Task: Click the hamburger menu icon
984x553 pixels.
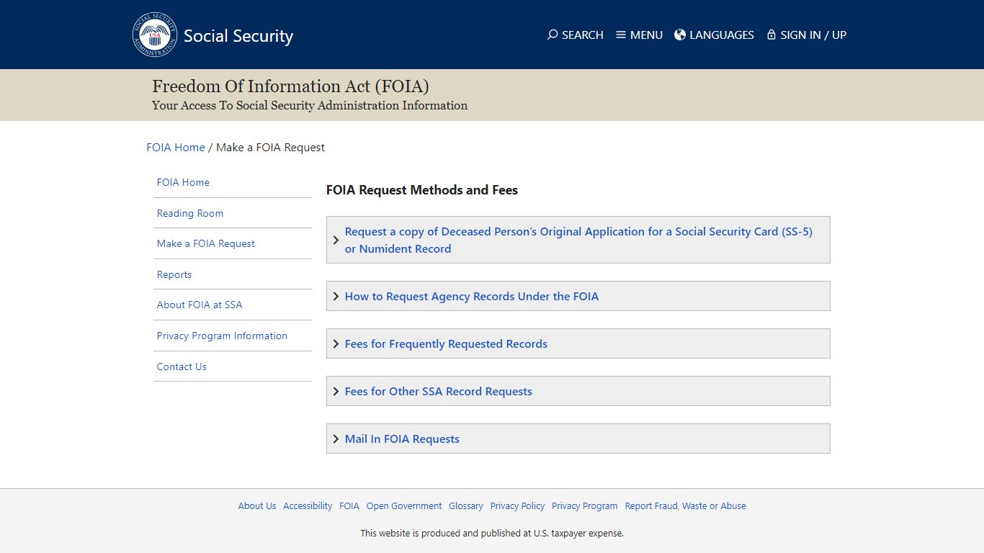Action: (621, 35)
